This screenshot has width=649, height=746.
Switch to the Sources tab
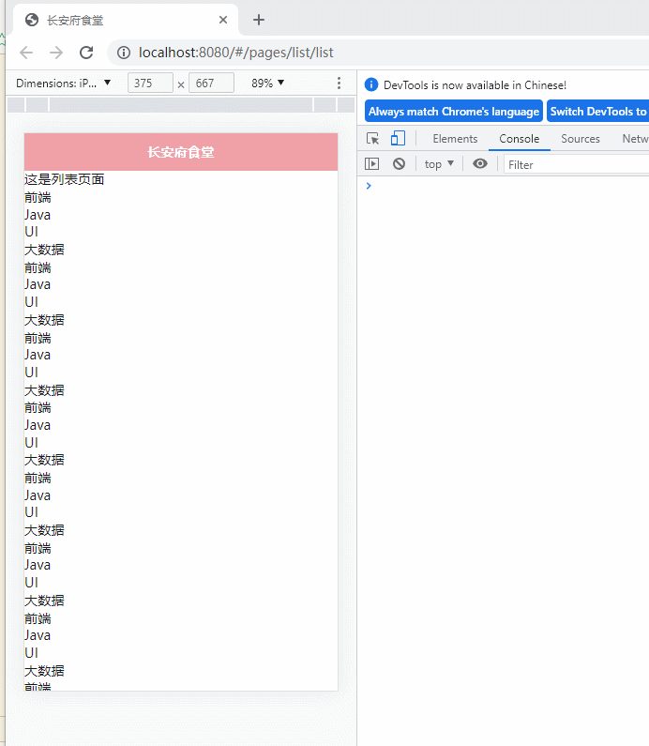coord(580,139)
